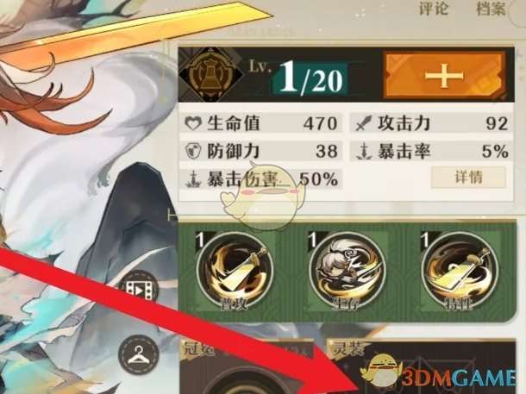Switch to the 评论 tab
Image resolution: width=526 pixels, height=394 pixels.
(x=434, y=9)
